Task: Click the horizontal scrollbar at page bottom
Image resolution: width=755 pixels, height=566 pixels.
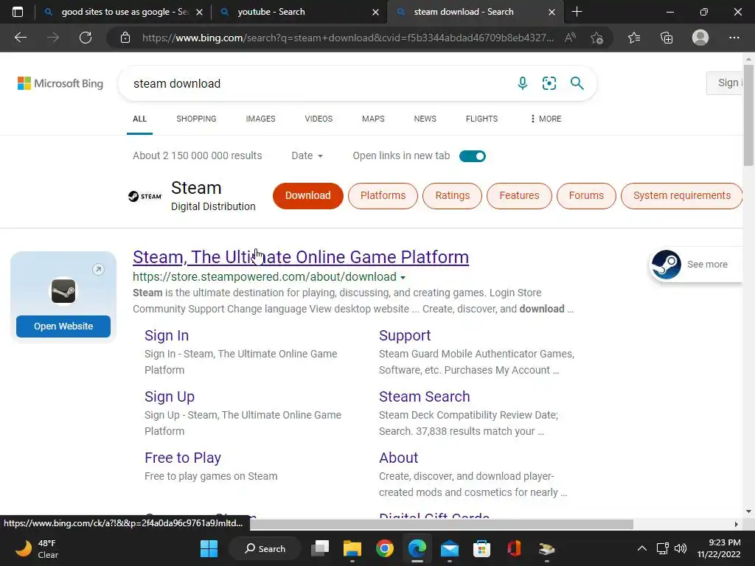Action: [x=442, y=524]
